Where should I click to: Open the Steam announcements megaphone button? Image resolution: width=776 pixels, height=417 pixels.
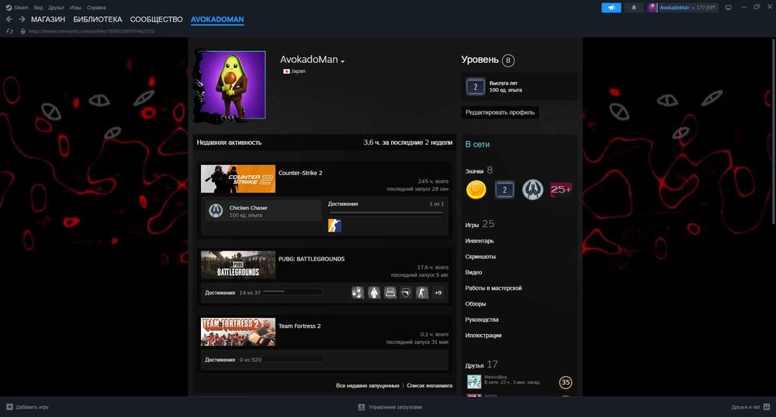(611, 8)
